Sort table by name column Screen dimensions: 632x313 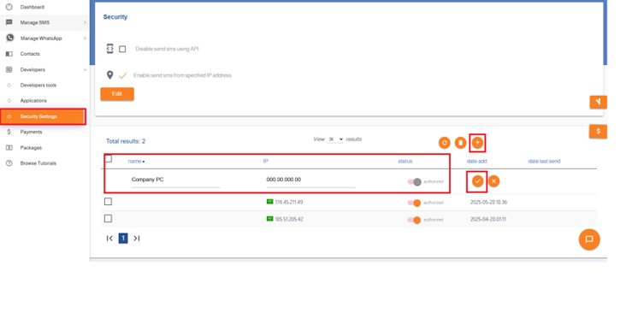click(136, 161)
